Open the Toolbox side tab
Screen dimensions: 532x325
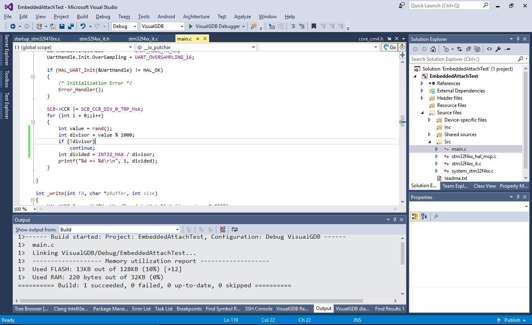[6, 79]
